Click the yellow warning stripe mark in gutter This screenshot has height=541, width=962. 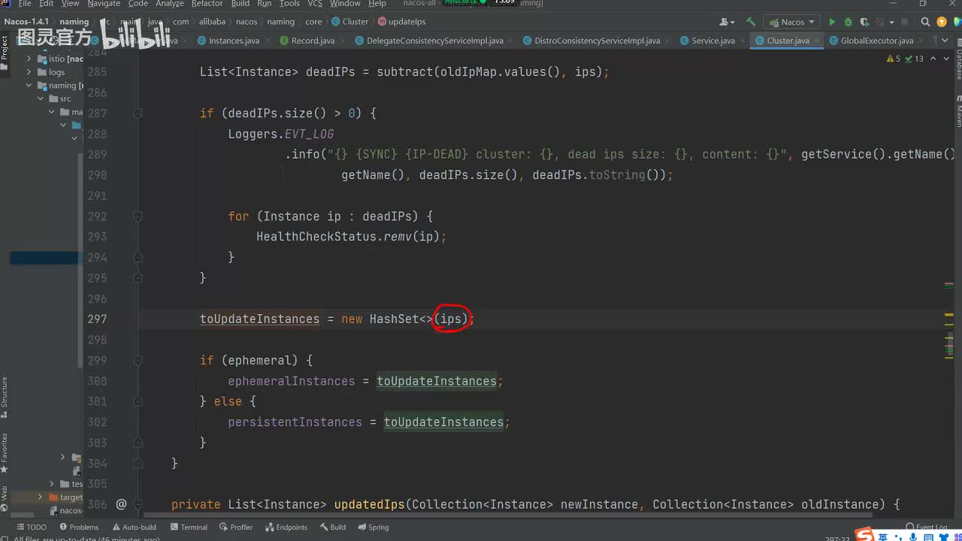coord(949,315)
